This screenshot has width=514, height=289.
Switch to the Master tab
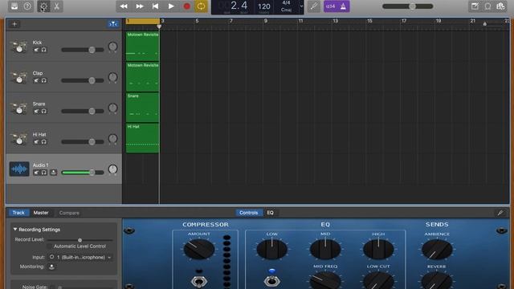coord(41,213)
